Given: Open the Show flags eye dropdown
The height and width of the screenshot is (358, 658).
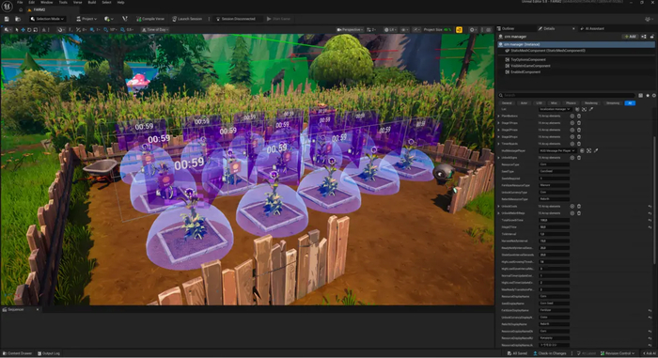Looking at the screenshot, I should coord(404,30).
